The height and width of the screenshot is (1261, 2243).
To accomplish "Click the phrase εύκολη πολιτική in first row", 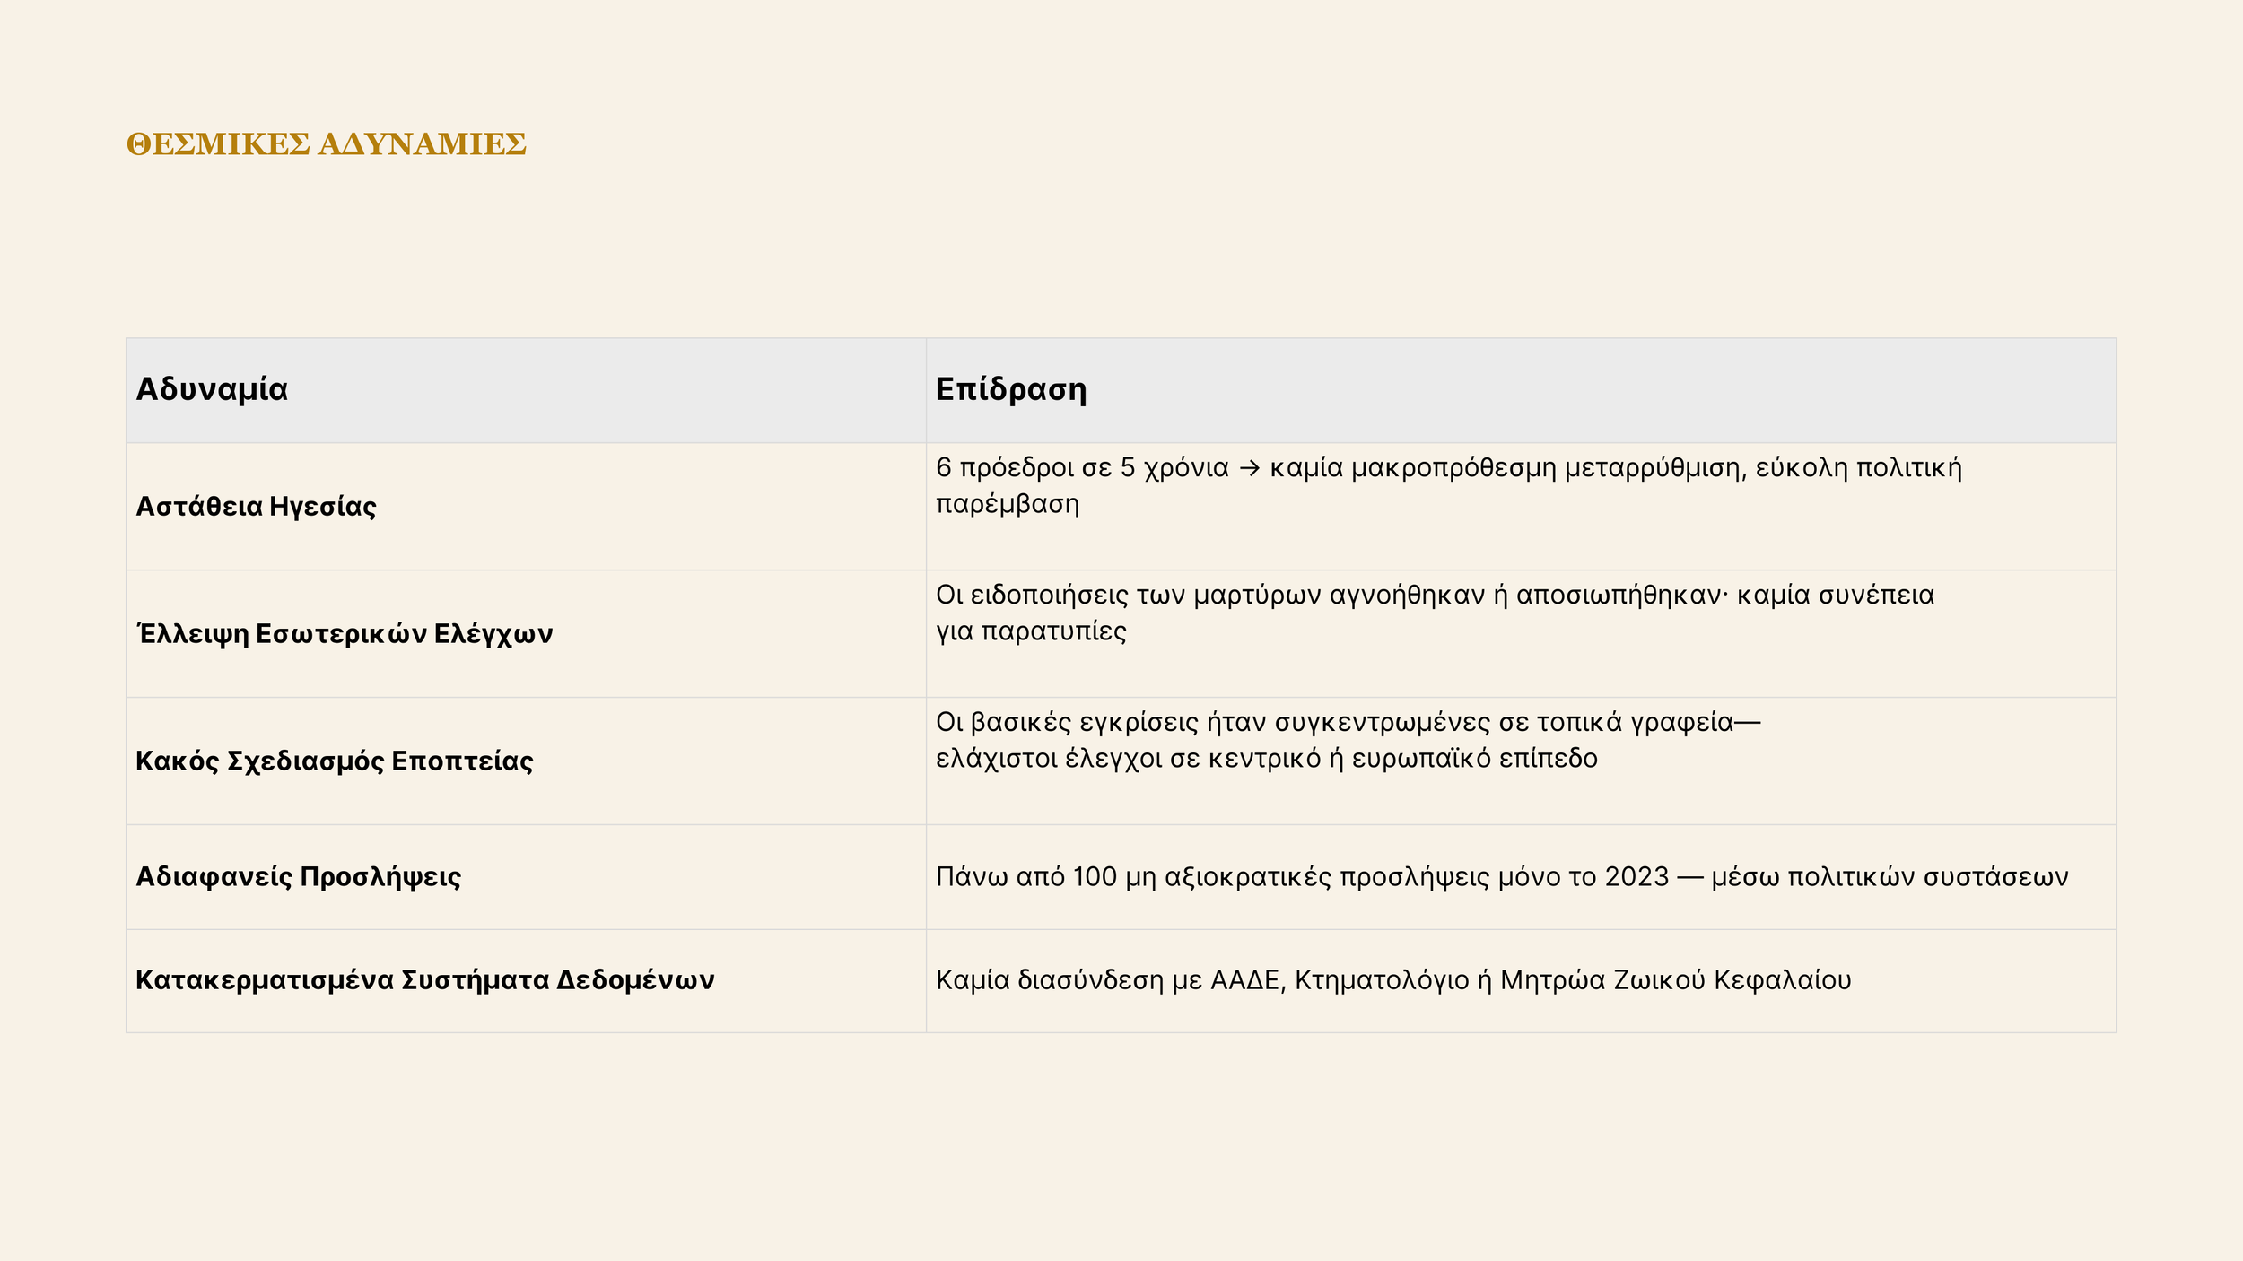I will 1859,468.
